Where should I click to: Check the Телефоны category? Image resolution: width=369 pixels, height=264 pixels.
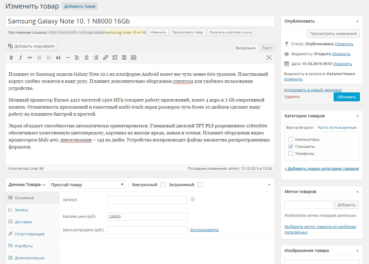tap(291, 153)
